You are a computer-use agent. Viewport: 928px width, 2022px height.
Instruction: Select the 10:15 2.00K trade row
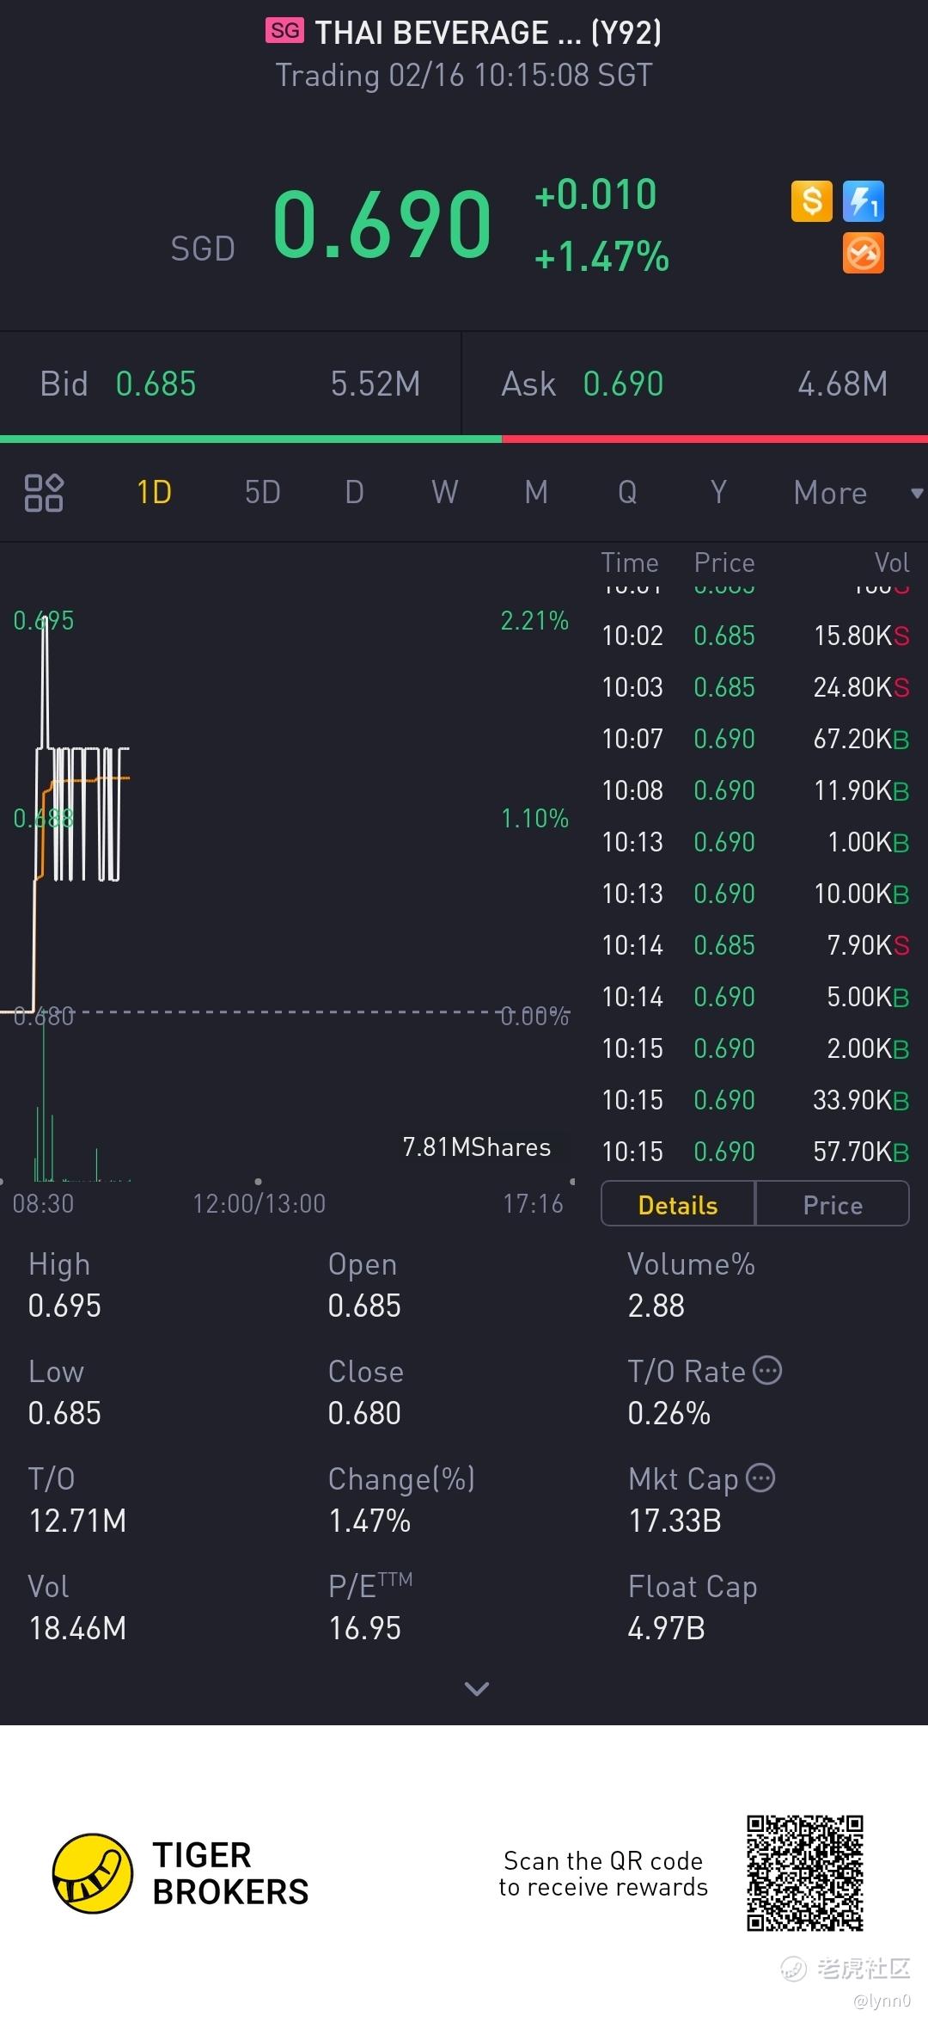[755, 1048]
